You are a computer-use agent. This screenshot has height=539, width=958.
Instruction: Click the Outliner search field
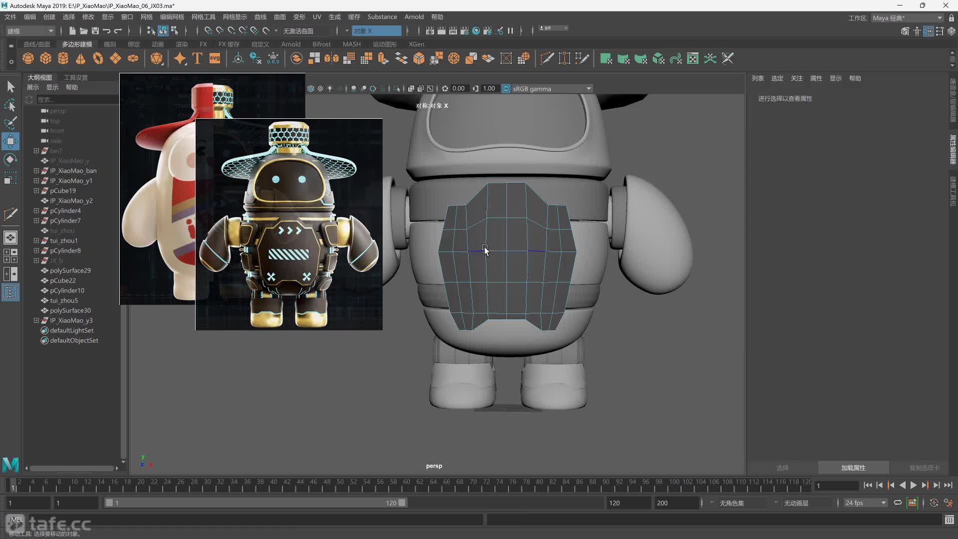[x=77, y=99]
